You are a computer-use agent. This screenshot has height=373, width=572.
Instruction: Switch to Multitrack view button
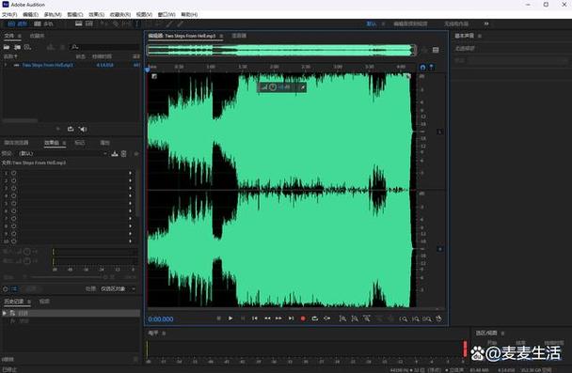click(43, 24)
